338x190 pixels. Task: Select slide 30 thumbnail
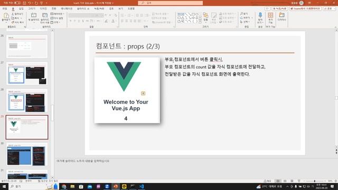tap(27, 154)
